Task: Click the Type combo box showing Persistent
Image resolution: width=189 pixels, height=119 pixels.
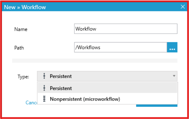Action: (107, 76)
